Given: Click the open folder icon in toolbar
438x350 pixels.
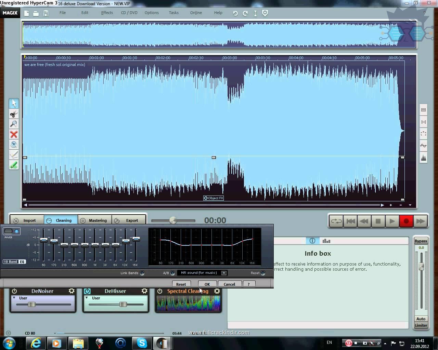Looking at the screenshot, I should (36, 13).
